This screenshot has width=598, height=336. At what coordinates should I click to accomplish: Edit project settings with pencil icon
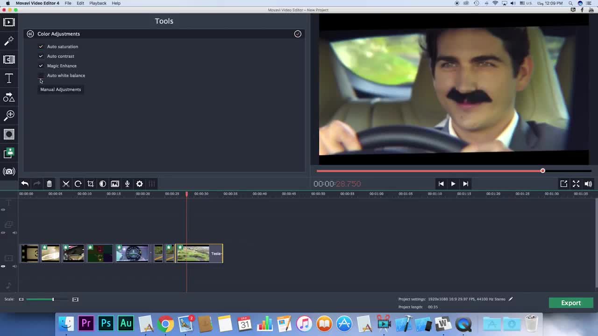(x=511, y=299)
